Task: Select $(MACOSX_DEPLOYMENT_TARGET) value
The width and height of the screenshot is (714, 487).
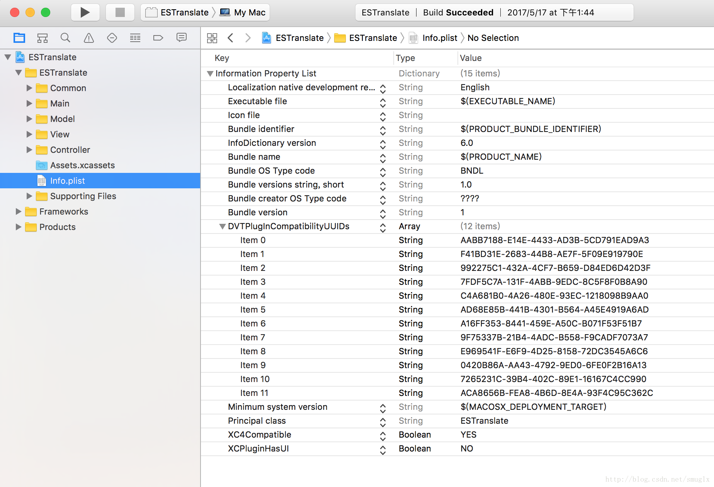Action: (x=533, y=407)
